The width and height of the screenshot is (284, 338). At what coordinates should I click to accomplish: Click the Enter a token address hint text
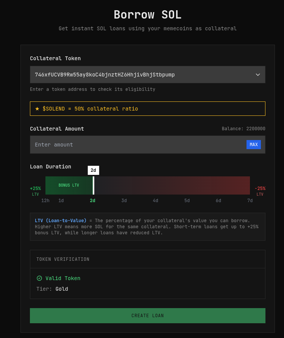(x=92, y=89)
